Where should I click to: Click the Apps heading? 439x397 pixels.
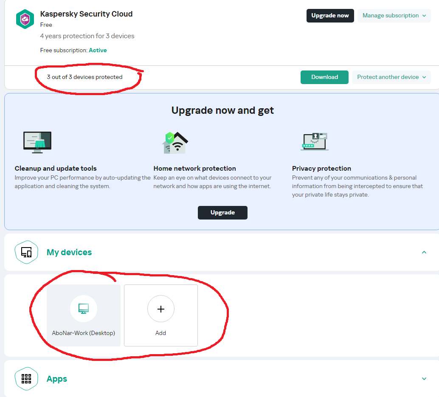[x=57, y=379]
